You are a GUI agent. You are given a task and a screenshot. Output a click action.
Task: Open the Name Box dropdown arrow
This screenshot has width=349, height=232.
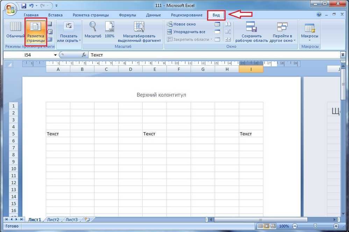55,55
